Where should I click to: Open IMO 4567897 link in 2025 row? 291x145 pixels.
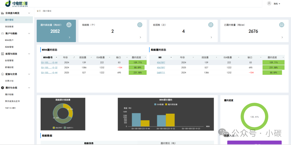click(x=161, y=68)
